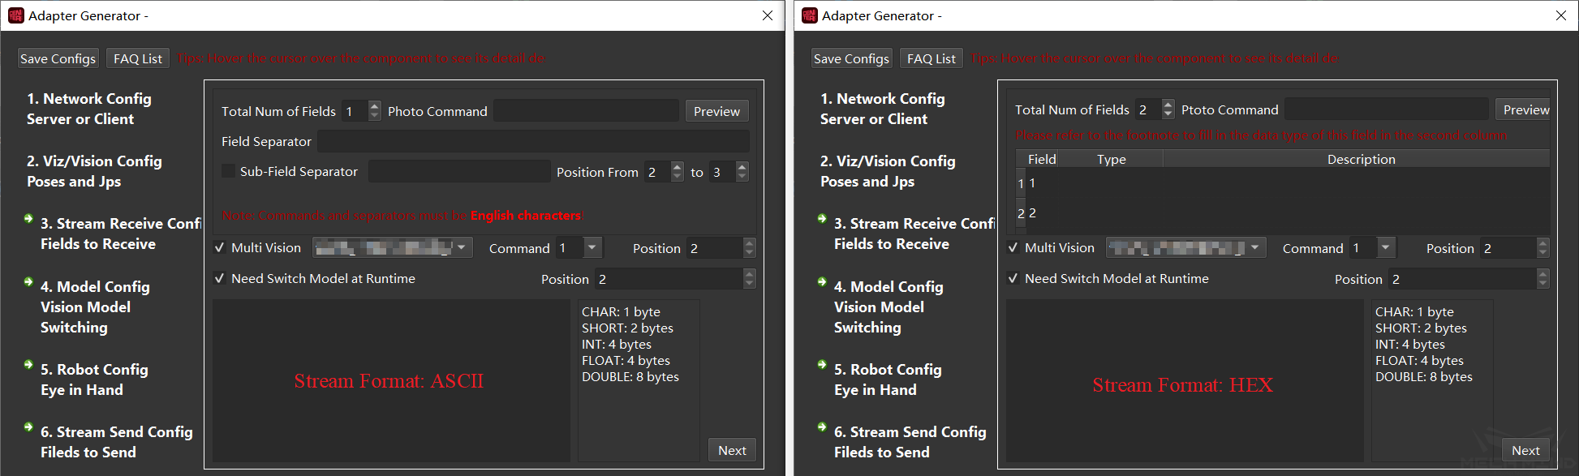Toggle Sub-Field Separator checkbox
Image resolution: width=1579 pixels, height=476 pixels.
[229, 171]
